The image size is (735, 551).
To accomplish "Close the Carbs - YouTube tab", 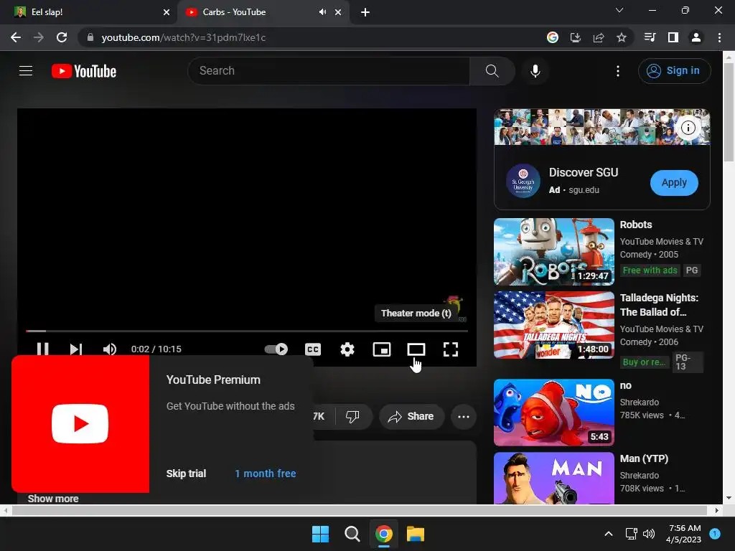I will click(338, 12).
